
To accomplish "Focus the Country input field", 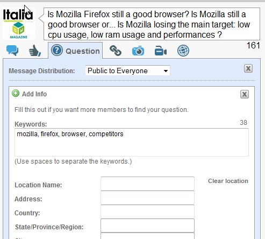I will (x=147, y=212).
